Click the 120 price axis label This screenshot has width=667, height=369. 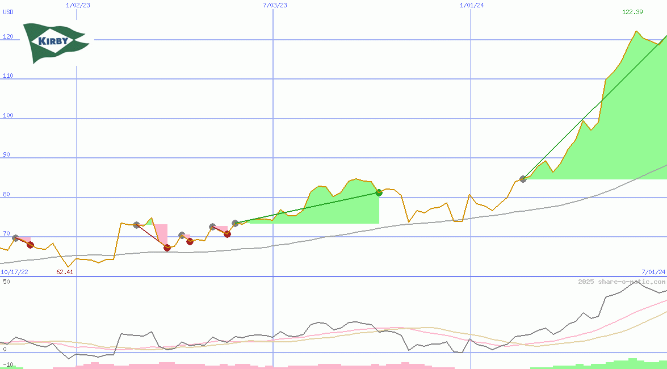tap(8, 36)
